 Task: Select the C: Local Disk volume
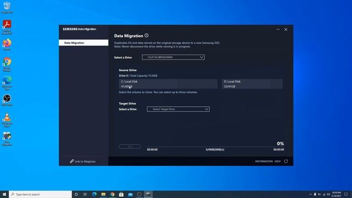coord(168,84)
